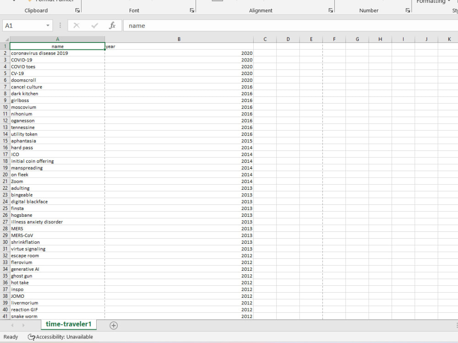Screen dimensions: 458x343
Task: Open Alignment settings dialog launcher
Action: click(331, 11)
